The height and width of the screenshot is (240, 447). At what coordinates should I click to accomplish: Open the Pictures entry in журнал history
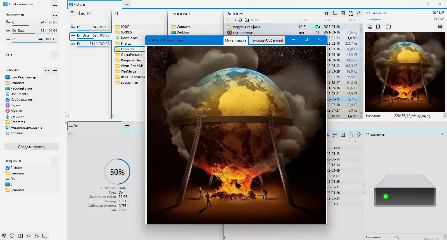(16, 168)
